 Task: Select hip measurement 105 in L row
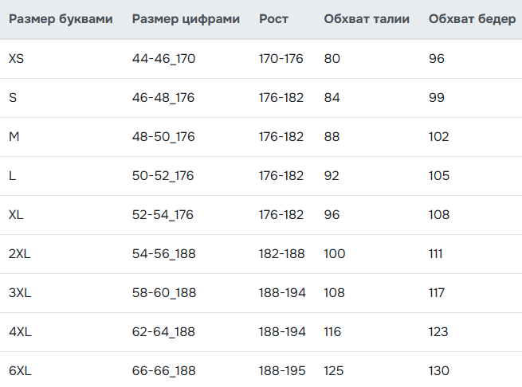(439, 176)
